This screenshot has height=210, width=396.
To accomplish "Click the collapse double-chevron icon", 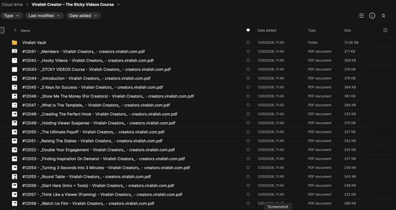I will [x=383, y=16].
